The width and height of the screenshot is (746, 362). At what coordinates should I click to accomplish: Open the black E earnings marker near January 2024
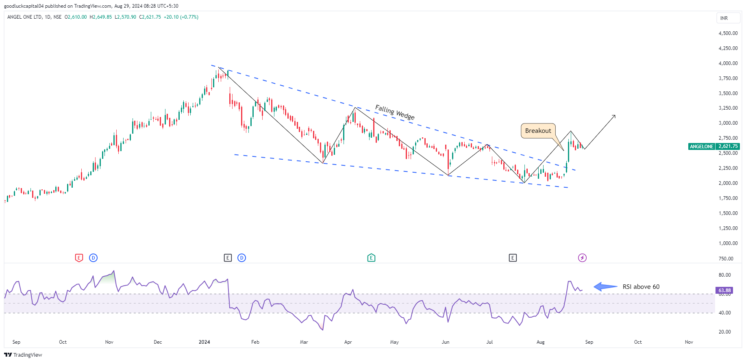[x=228, y=258]
